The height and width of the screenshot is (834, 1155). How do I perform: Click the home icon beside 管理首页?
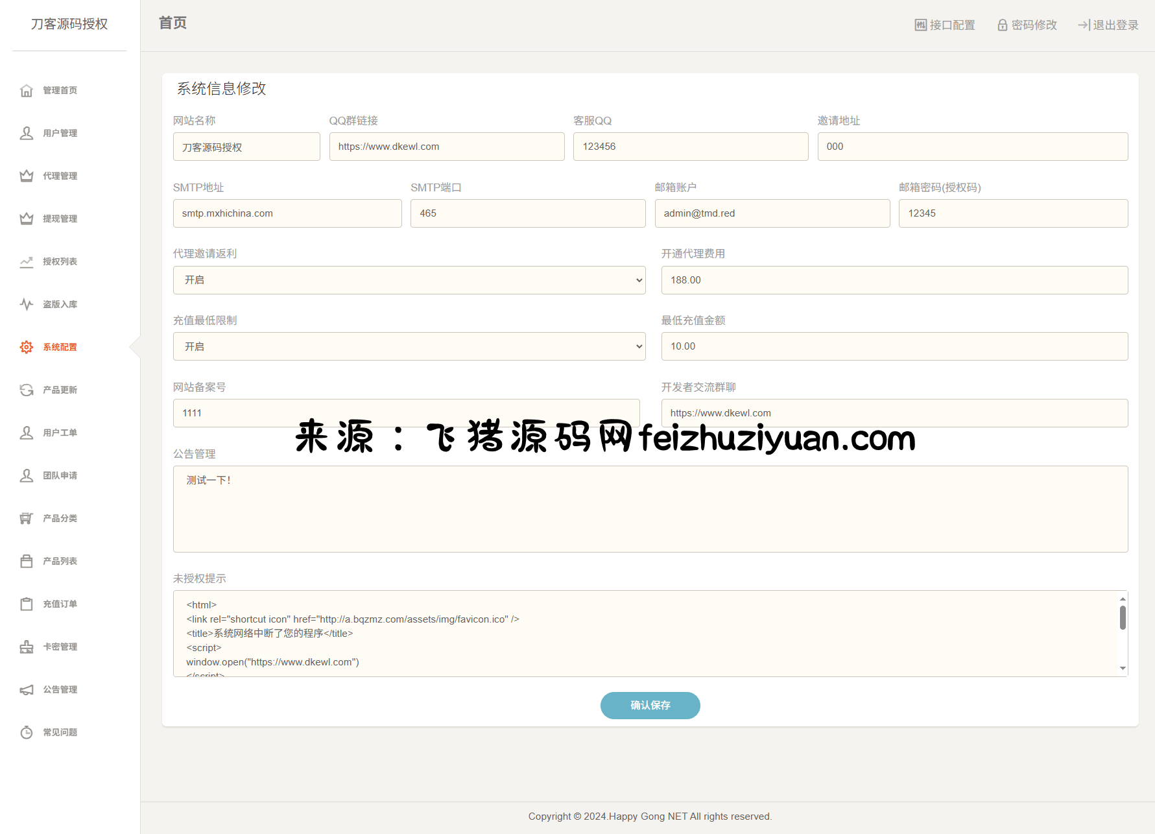coord(27,90)
